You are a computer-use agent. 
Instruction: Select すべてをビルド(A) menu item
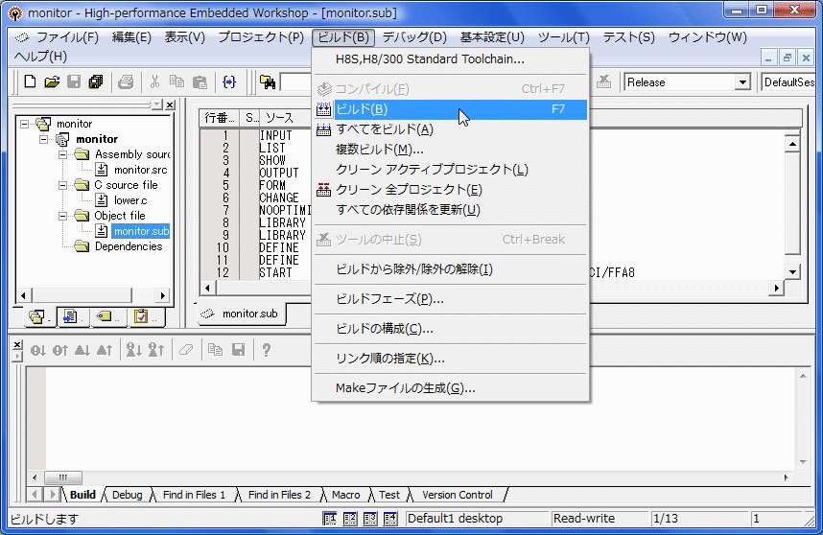tap(450, 129)
